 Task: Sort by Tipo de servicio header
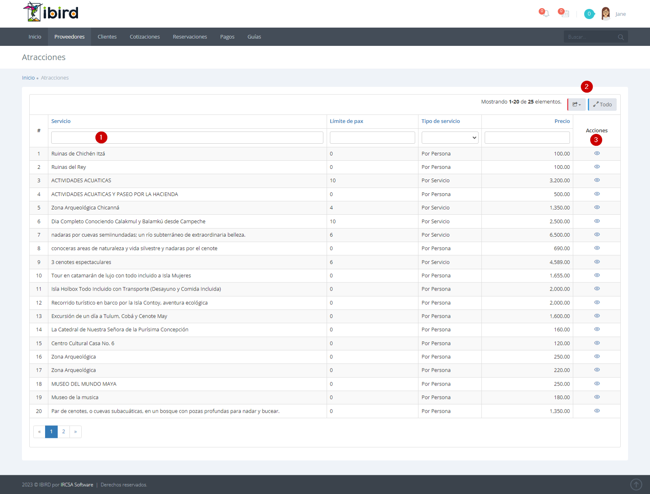point(441,121)
